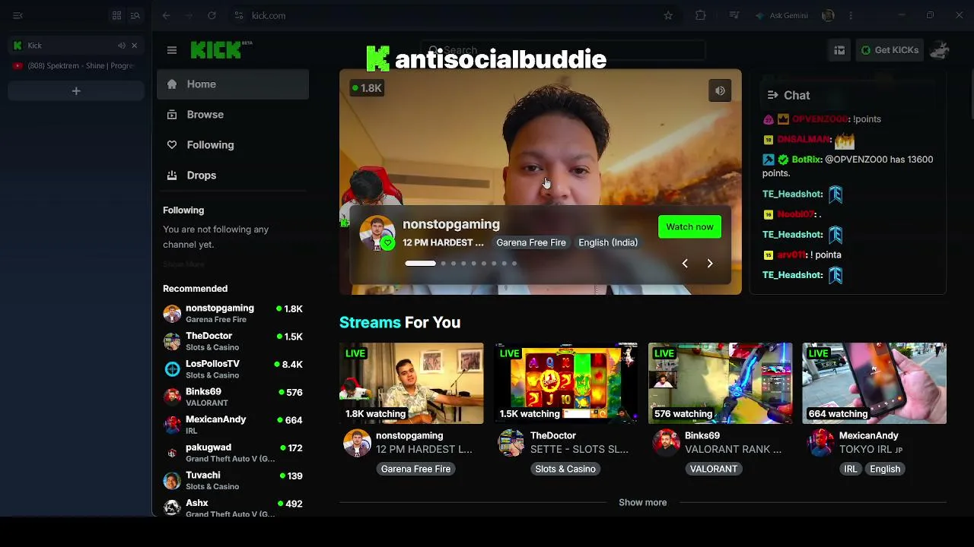Go to the Home section
The height and width of the screenshot is (547, 974).
pos(233,84)
